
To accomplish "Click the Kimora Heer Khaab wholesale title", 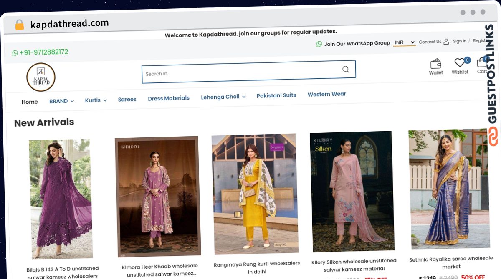I will pyautogui.click(x=160, y=270).
